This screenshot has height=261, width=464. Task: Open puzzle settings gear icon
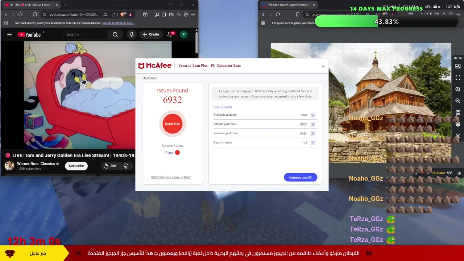458,124
